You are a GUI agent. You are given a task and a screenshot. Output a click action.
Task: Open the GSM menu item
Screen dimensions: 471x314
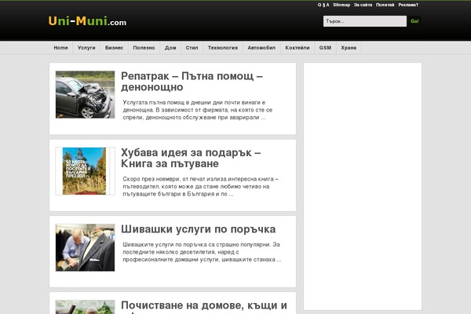point(325,48)
